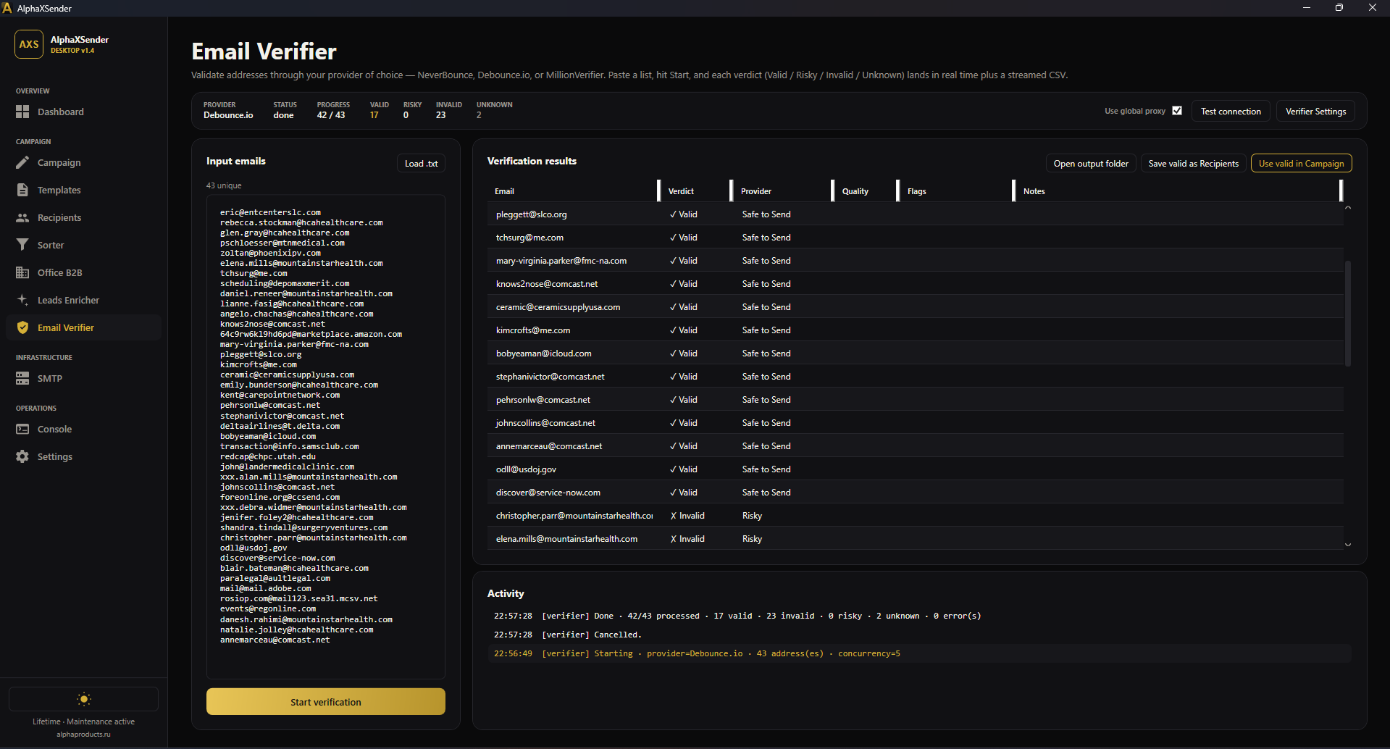
Task: Click the Console terminal icon
Action: pyautogui.click(x=22, y=429)
